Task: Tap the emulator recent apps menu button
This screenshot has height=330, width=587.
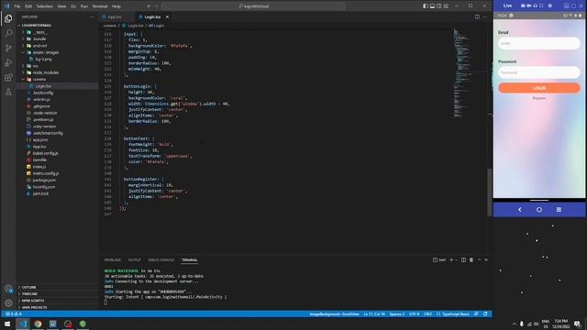Action: pos(559,210)
